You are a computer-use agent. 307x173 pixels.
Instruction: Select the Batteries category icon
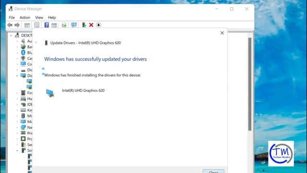coord(23,47)
